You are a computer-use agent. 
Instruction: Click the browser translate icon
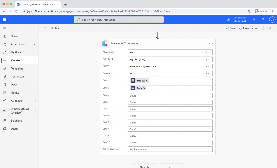click(x=249, y=11)
